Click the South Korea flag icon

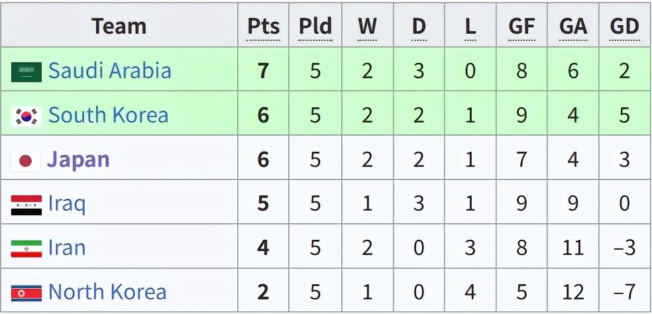tap(27, 115)
